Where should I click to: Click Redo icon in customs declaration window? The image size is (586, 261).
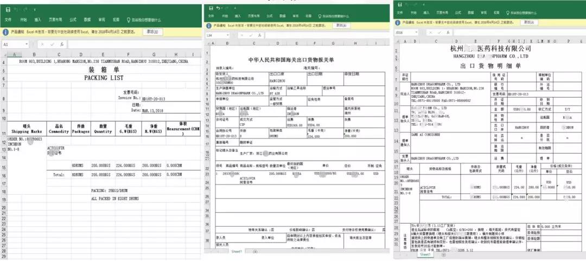click(x=227, y=8)
